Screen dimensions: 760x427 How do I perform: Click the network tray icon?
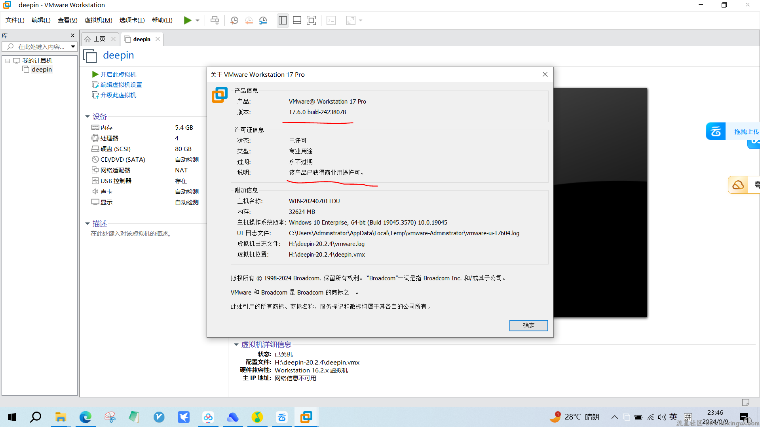650,417
